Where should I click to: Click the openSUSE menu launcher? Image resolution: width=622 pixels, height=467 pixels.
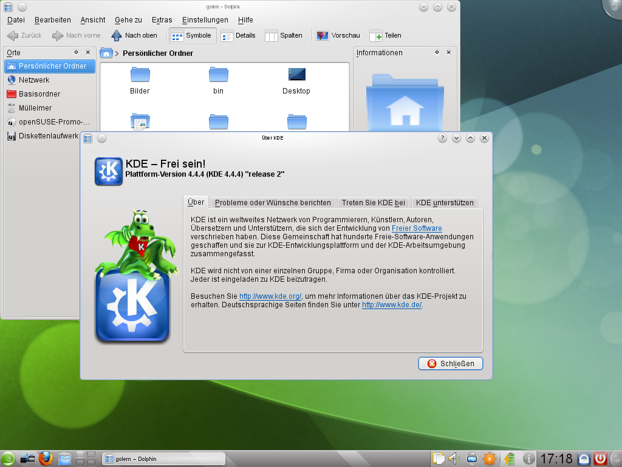coord(7,458)
